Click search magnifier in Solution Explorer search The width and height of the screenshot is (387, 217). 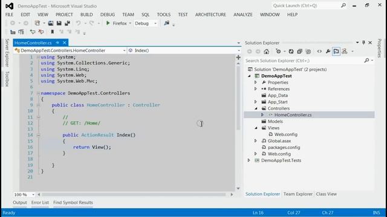(366, 60)
